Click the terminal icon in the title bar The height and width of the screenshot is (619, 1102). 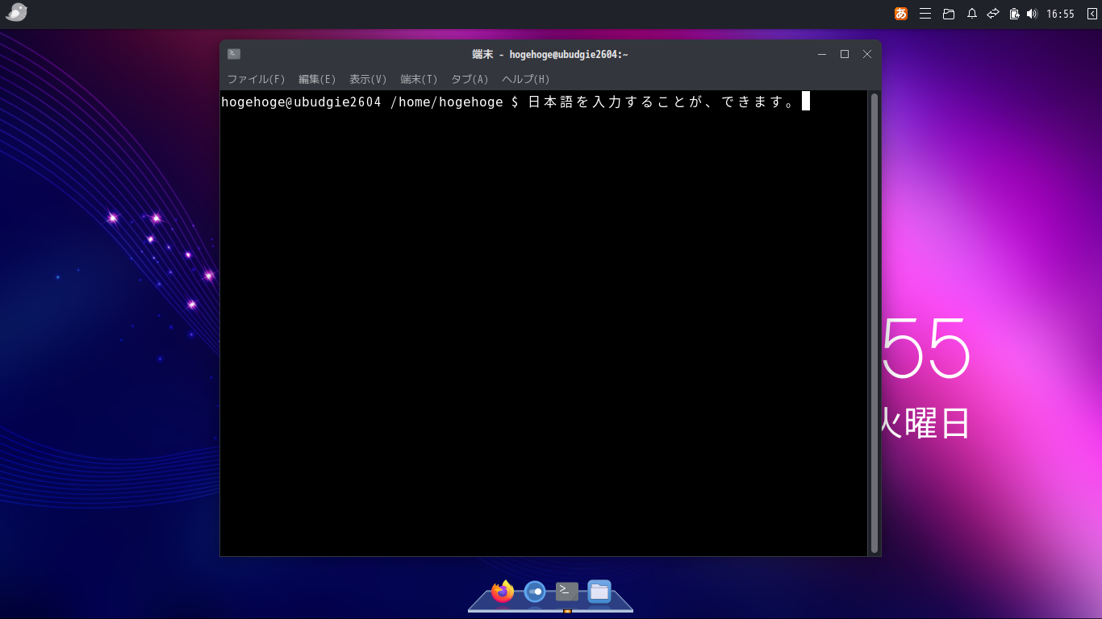pos(234,54)
